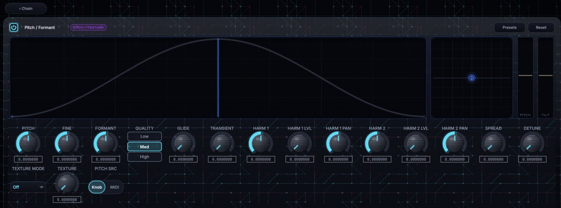Screen dimensions: 561x208
Task: Click the GLIDE value field
Action: tap(183, 159)
